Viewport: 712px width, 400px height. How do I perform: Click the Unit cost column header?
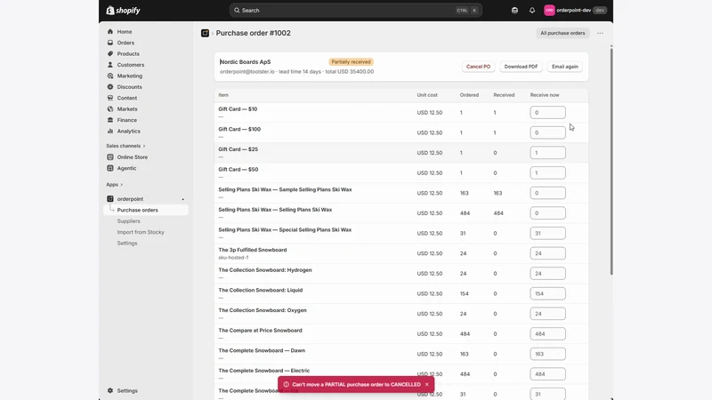click(427, 95)
